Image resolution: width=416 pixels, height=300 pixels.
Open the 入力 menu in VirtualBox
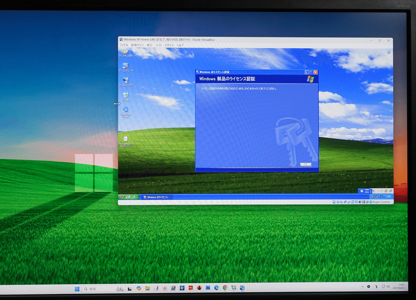tap(158, 45)
